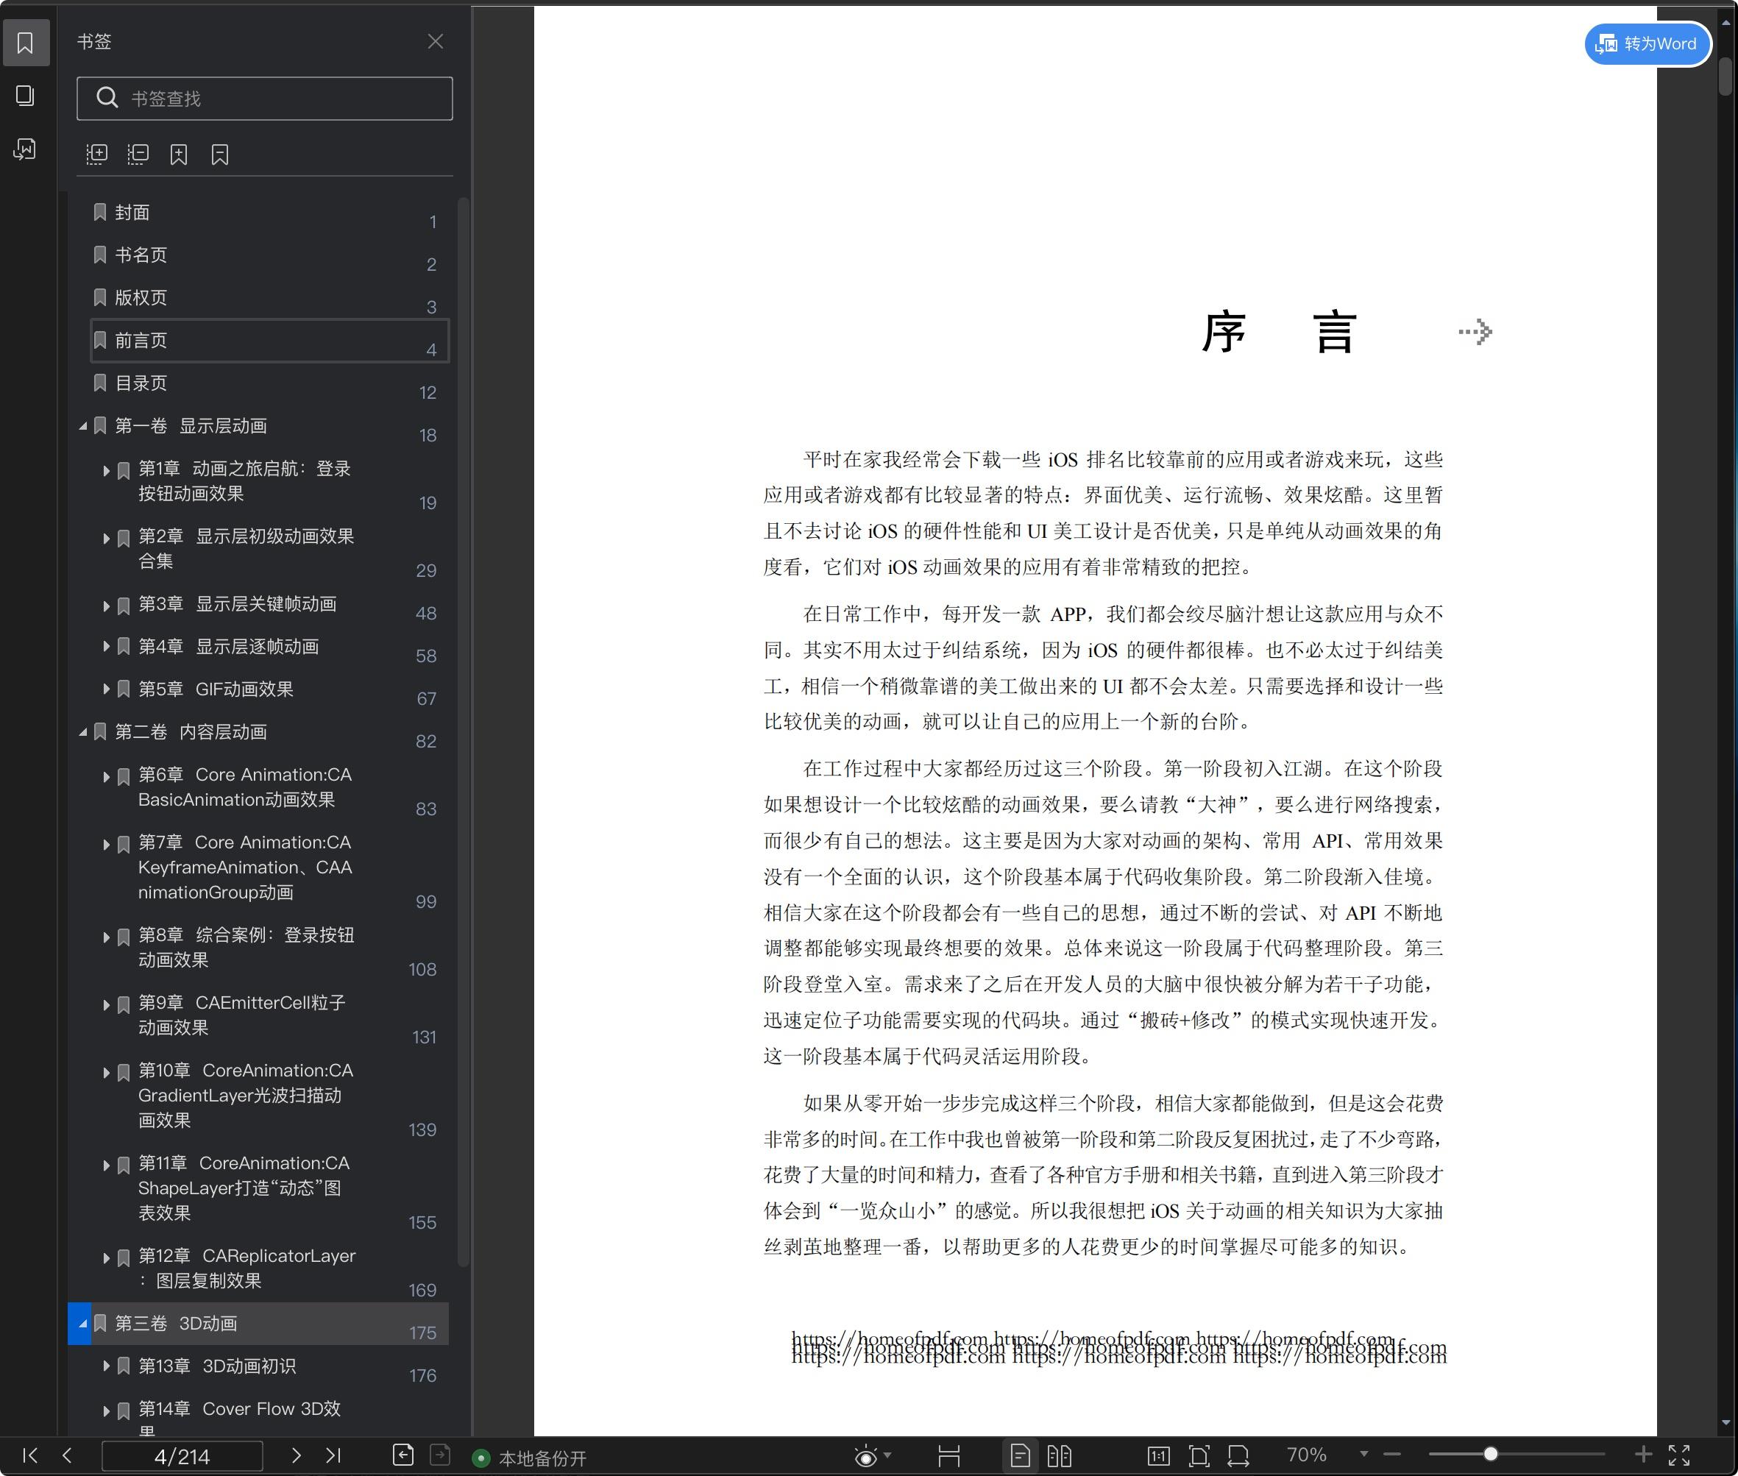Close the bookmarks panel
Viewport: 1738px width, 1476px height.
[435, 41]
